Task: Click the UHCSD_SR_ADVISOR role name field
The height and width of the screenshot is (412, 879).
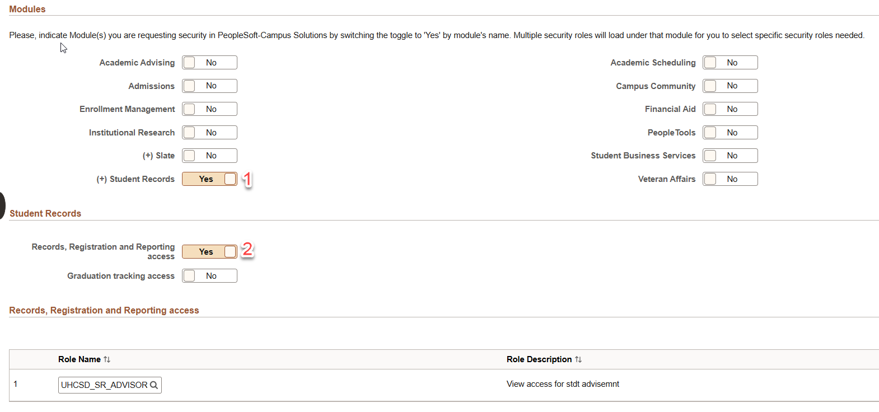Action: (104, 385)
